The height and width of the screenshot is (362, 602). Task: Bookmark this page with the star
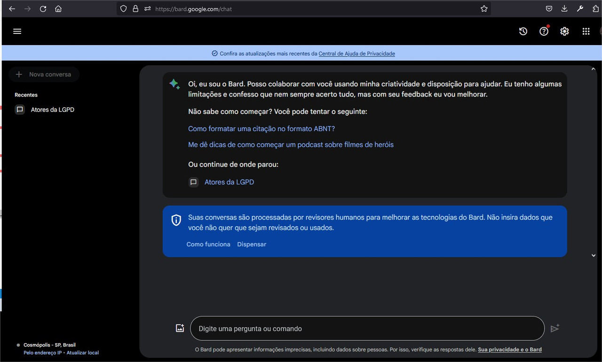point(484,8)
